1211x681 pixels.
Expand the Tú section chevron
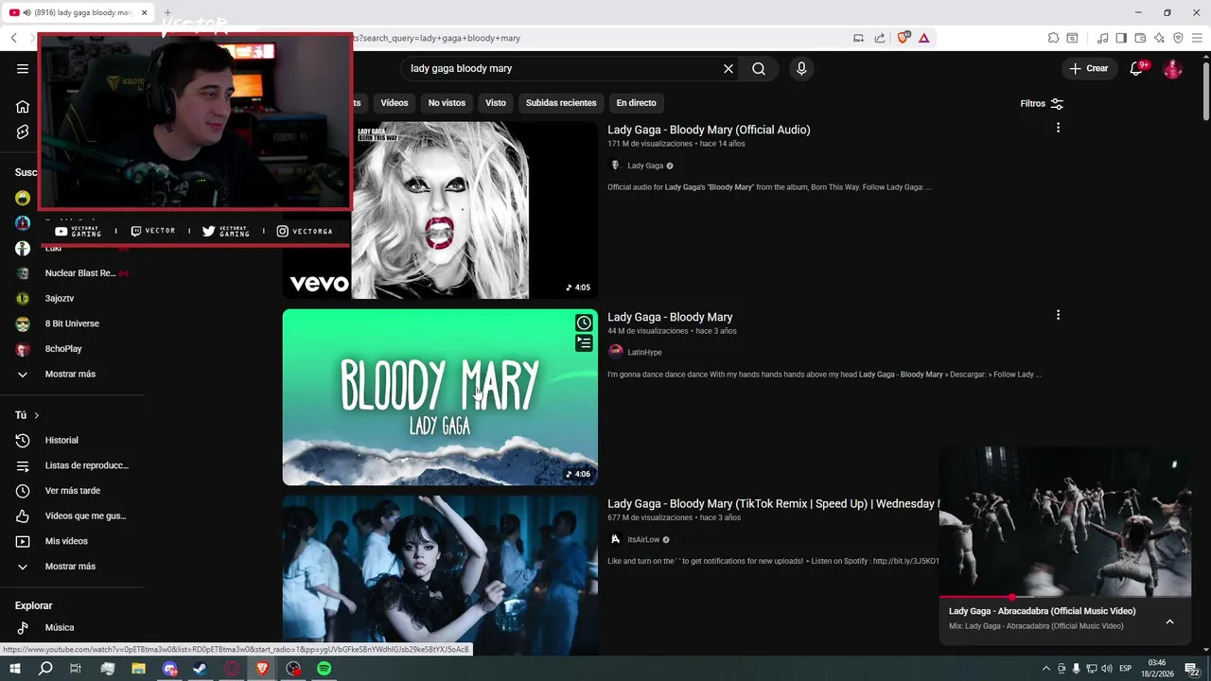tap(36, 415)
